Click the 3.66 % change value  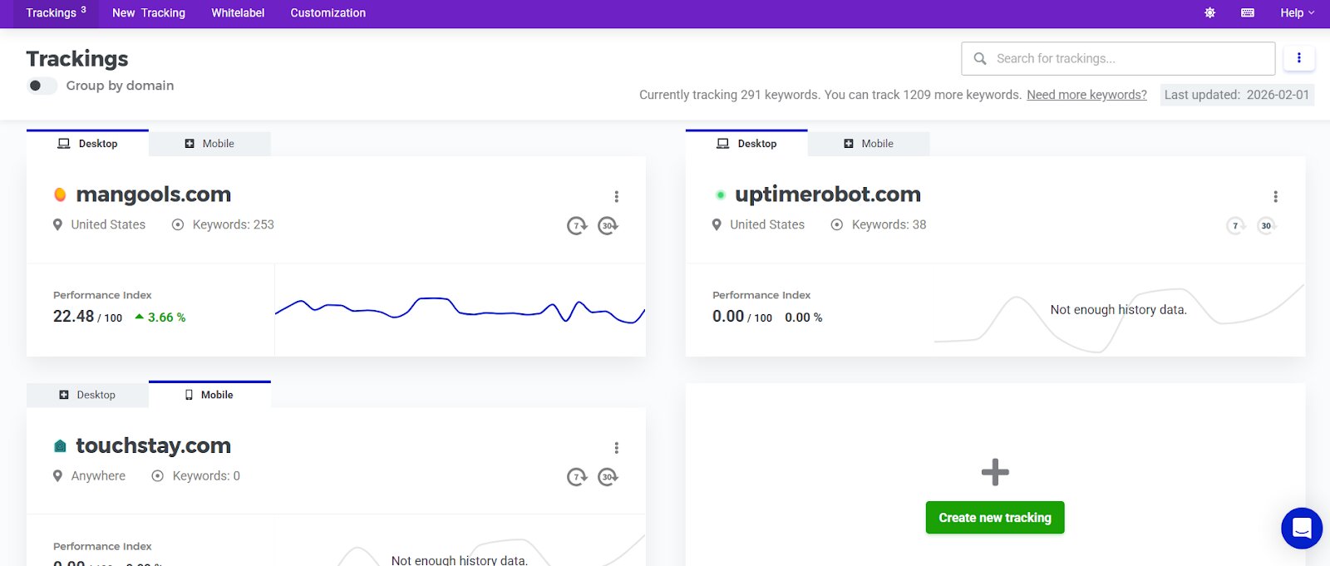point(166,317)
